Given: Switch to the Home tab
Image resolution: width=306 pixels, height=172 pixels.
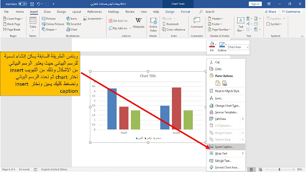Looking at the screenshot, I should pos(20,11).
